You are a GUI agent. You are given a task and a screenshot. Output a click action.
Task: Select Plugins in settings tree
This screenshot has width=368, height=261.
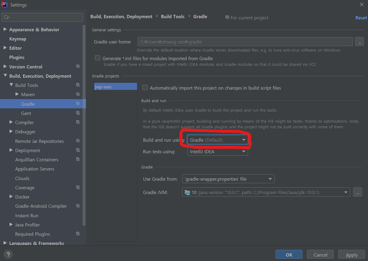tap(17, 57)
